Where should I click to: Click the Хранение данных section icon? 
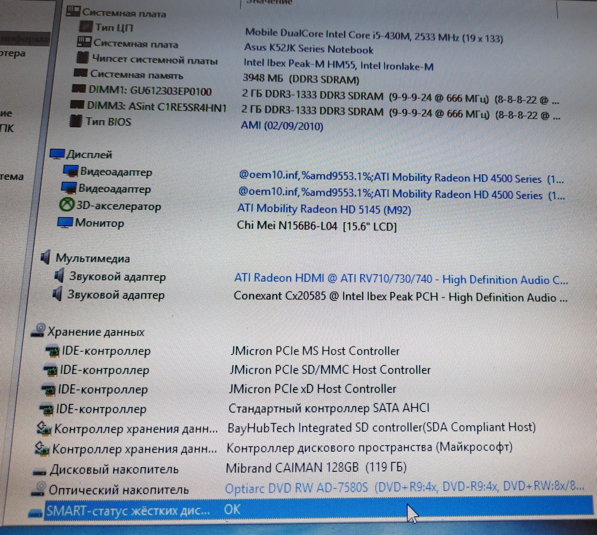point(38,330)
